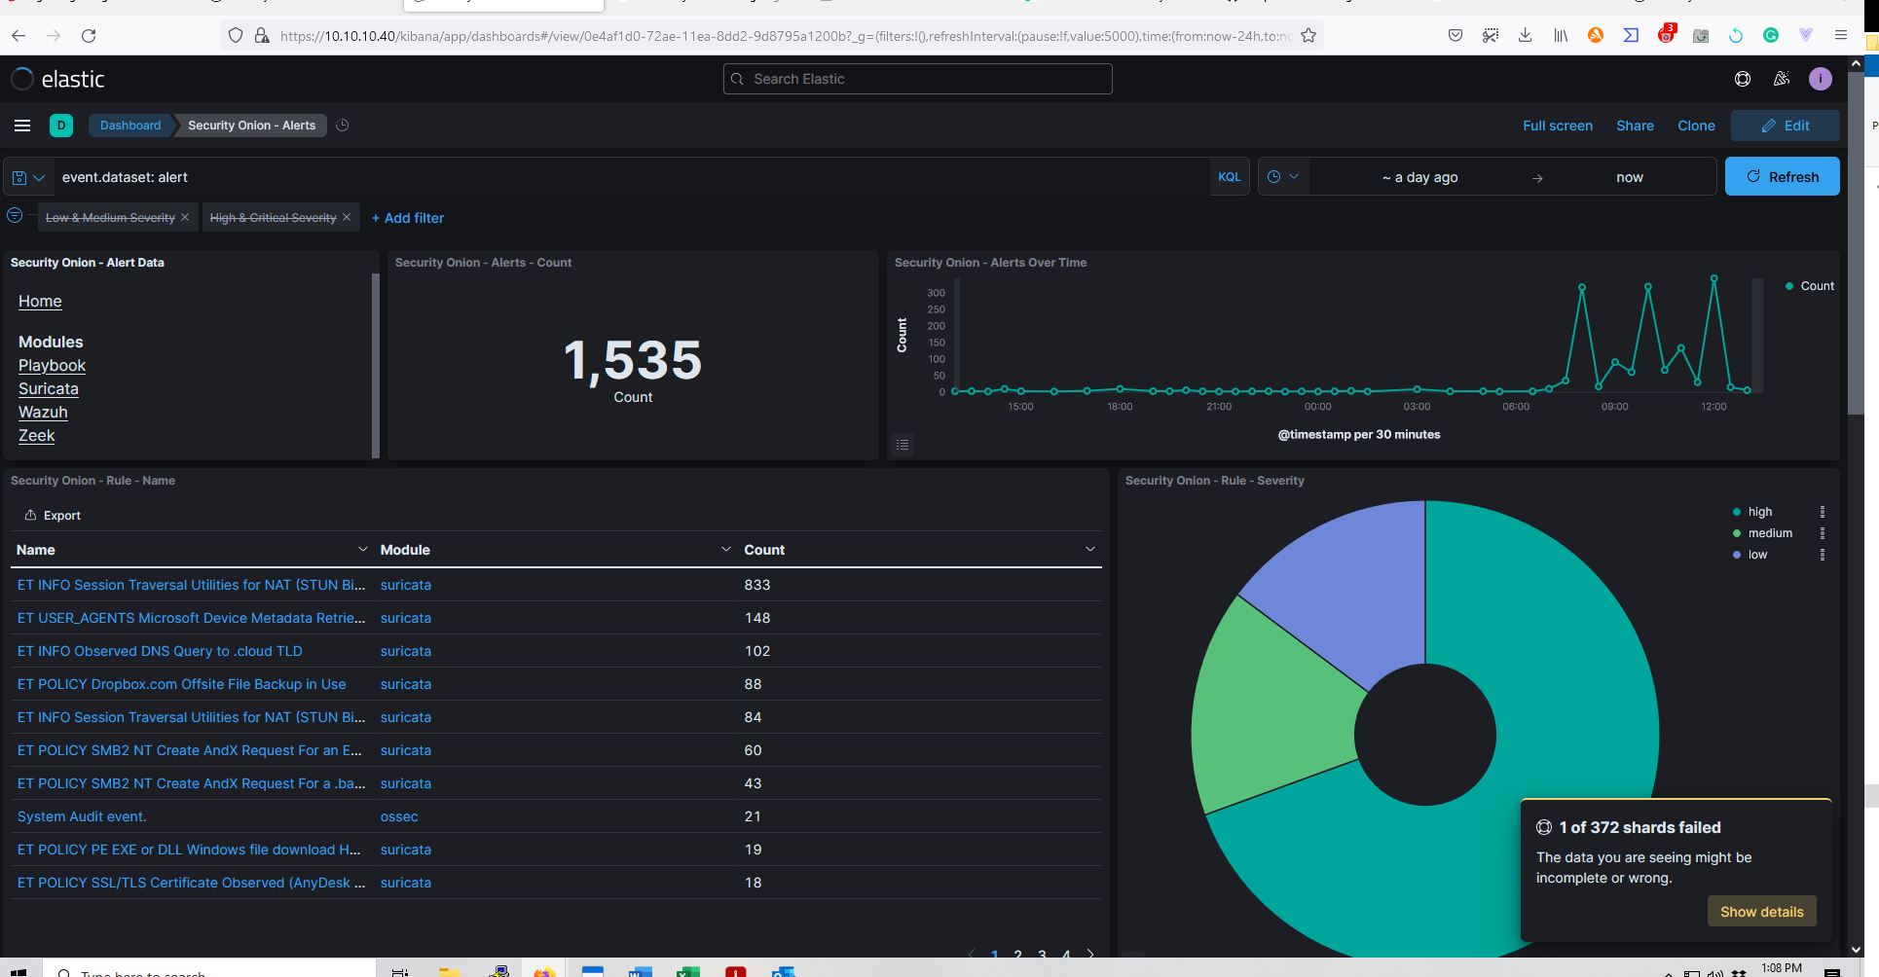
Task: Toggle the Alerts Over Time legend icon
Action: tap(903, 445)
